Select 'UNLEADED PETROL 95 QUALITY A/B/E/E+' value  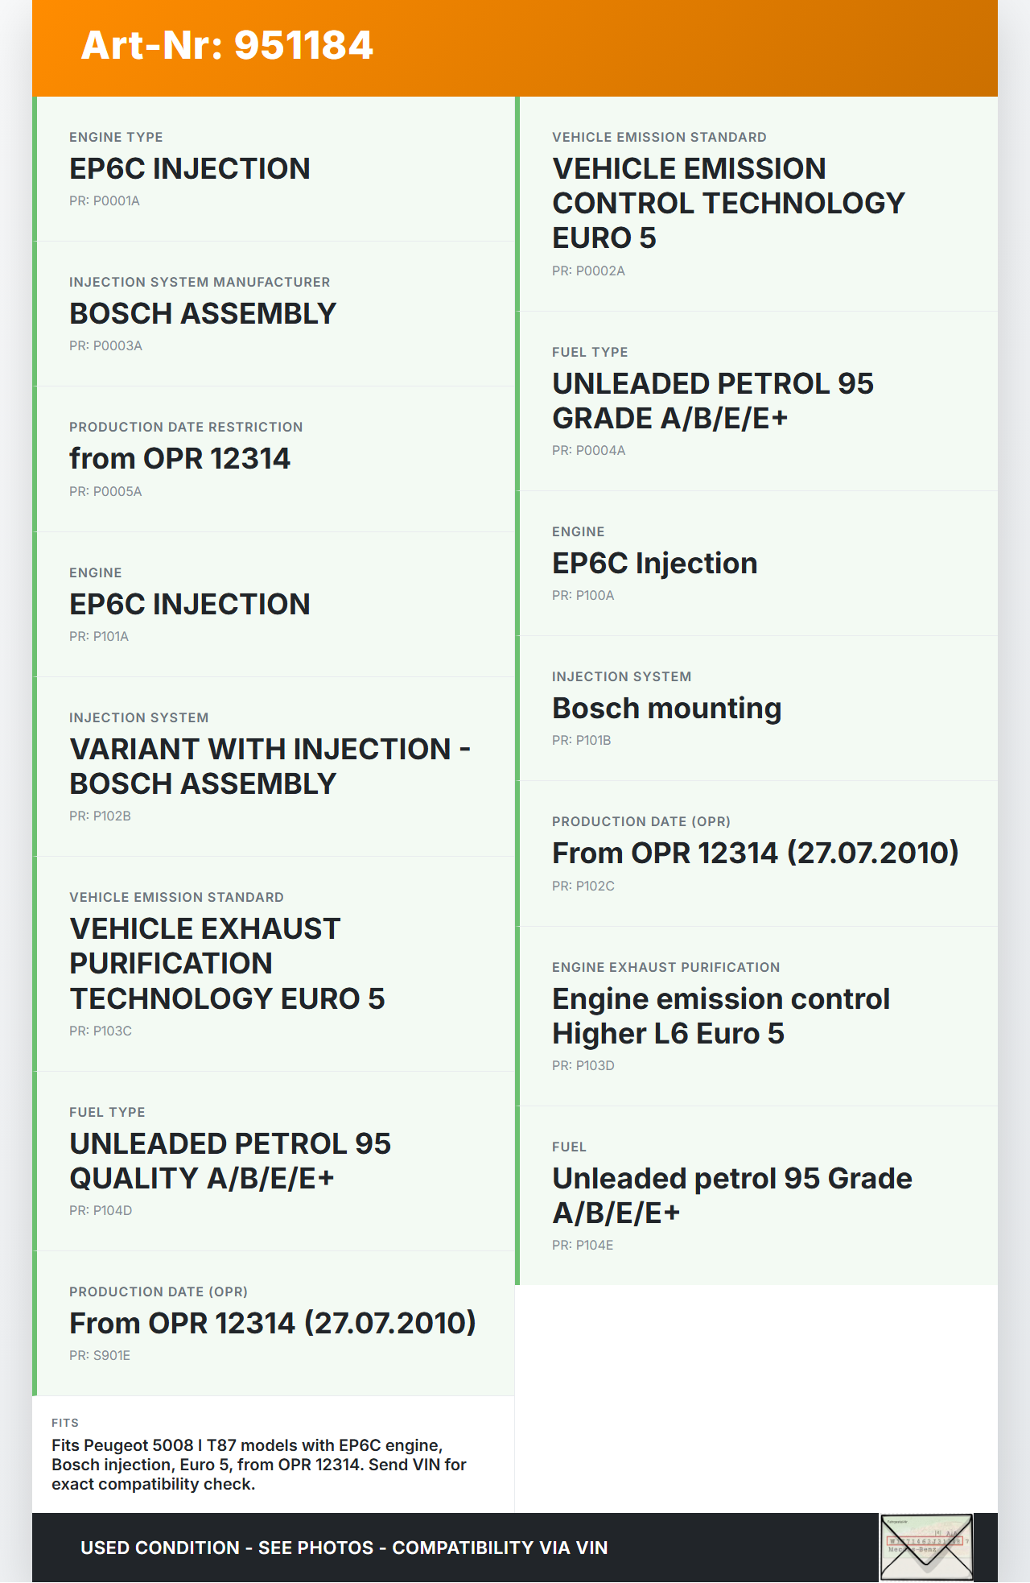[x=230, y=1161]
